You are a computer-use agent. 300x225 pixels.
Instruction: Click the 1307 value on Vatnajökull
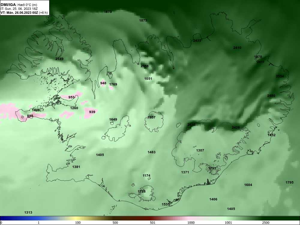[x=200, y=150]
